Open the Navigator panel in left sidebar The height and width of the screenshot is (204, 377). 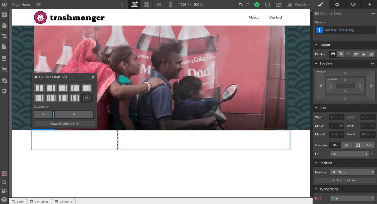click(4, 36)
